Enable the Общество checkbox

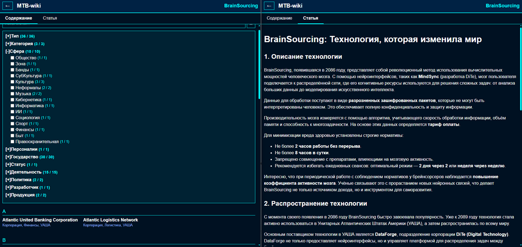point(12,58)
